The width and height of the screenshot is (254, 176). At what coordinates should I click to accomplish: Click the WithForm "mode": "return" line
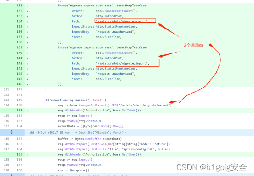[114, 144]
